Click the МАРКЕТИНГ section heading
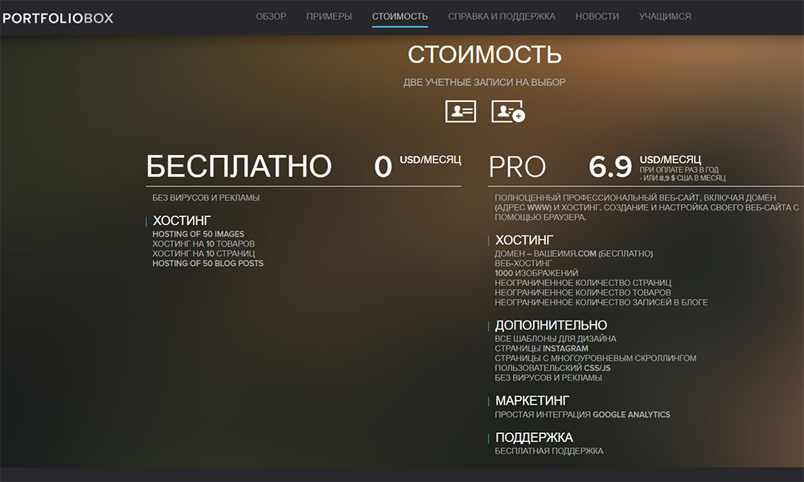The width and height of the screenshot is (804, 482). coord(532,400)
